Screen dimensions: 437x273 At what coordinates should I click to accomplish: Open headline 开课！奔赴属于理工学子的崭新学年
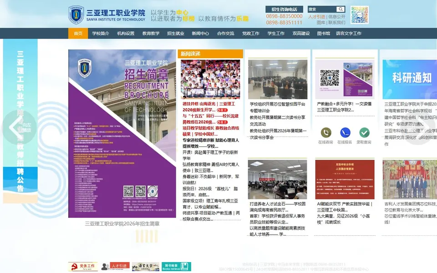point(210,155)
